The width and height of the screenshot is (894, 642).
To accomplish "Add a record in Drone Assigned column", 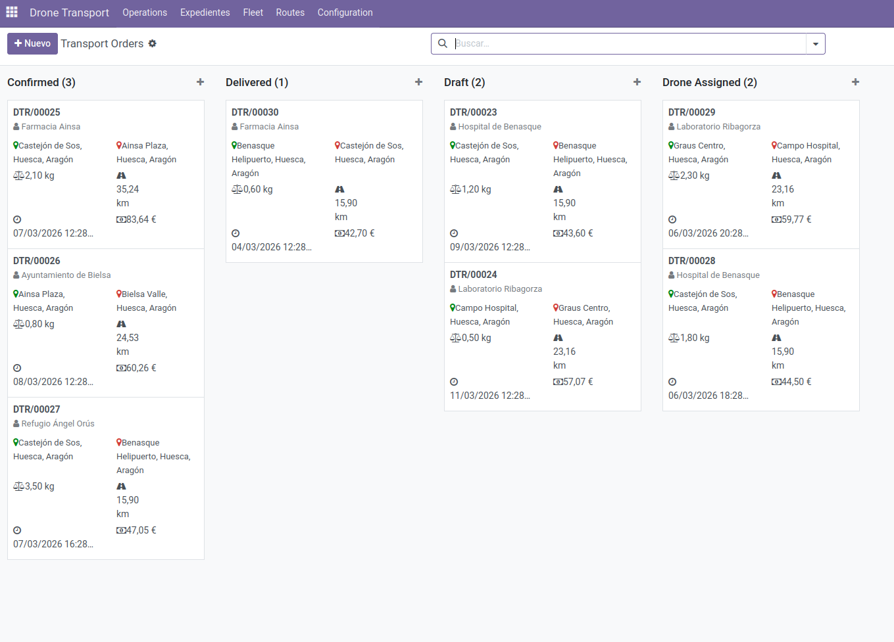I will tap(855, 81).
